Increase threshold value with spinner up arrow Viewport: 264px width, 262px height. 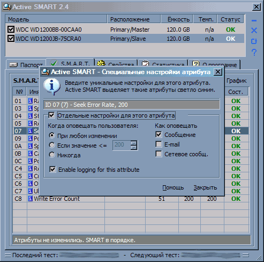click(133, 143)
